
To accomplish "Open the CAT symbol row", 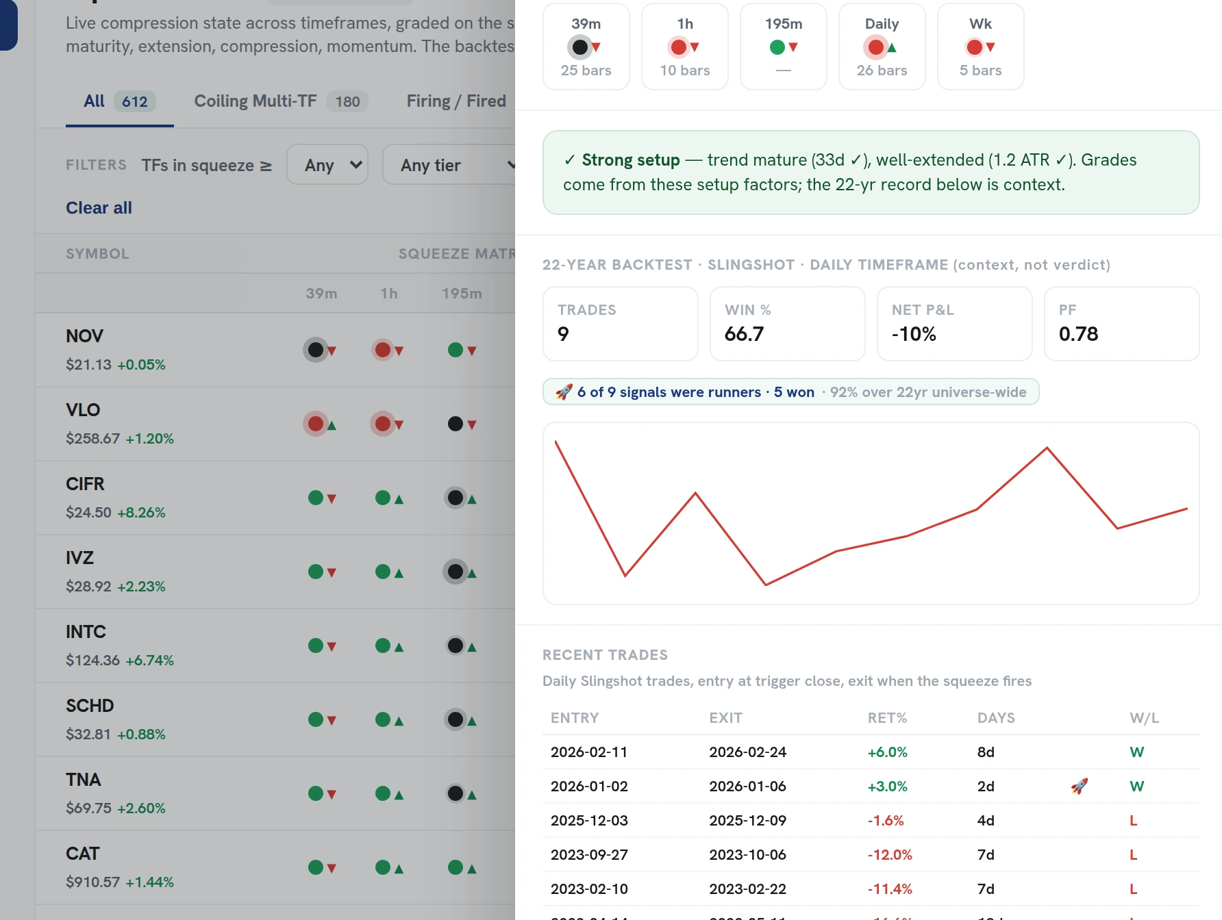I will click(275, 867).
